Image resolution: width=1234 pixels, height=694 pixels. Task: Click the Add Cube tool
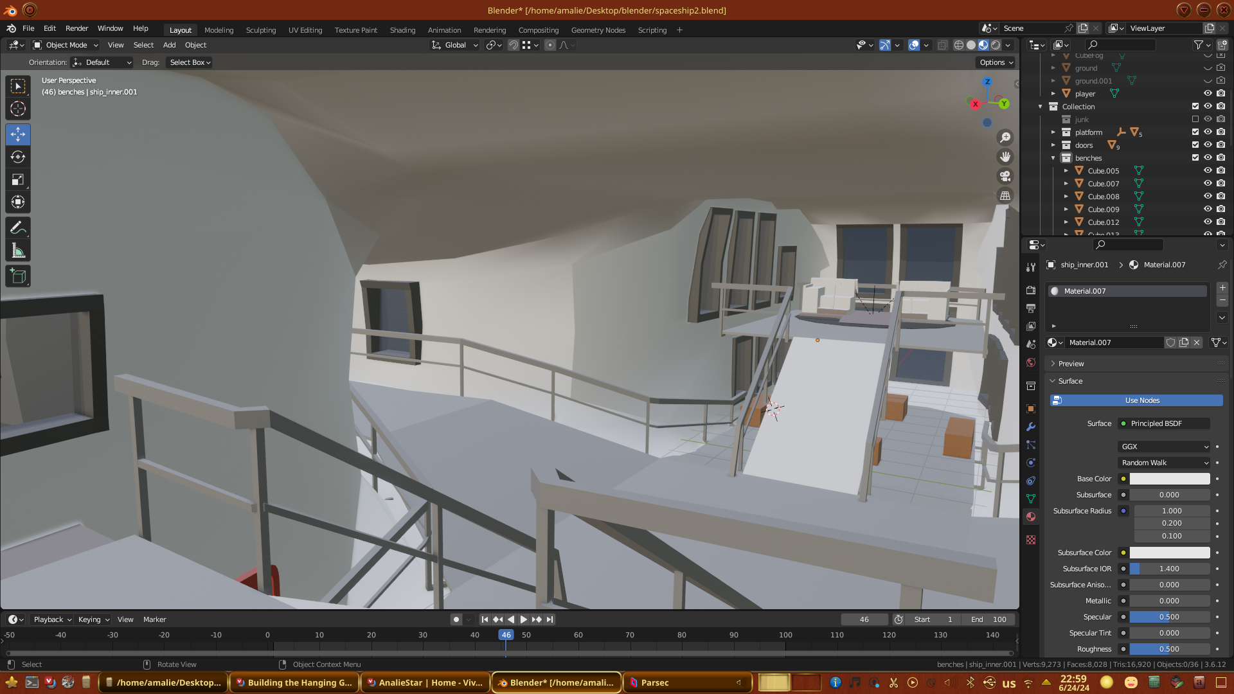(x=18, y=276)
